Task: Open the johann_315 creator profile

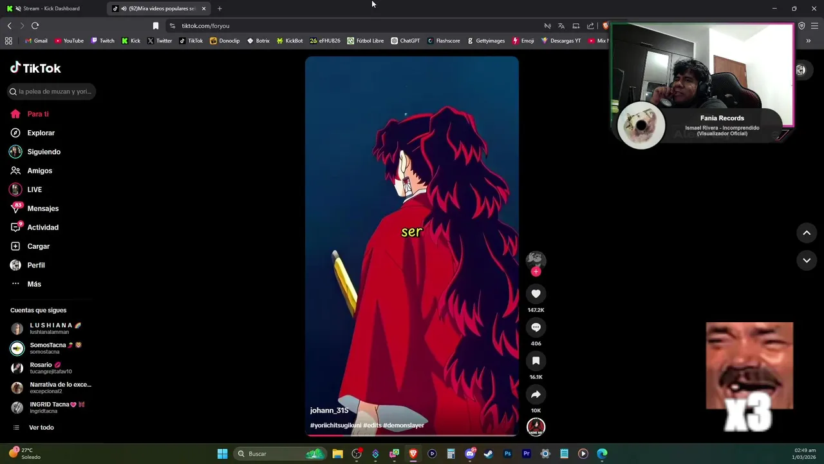Action: (329, 411)
